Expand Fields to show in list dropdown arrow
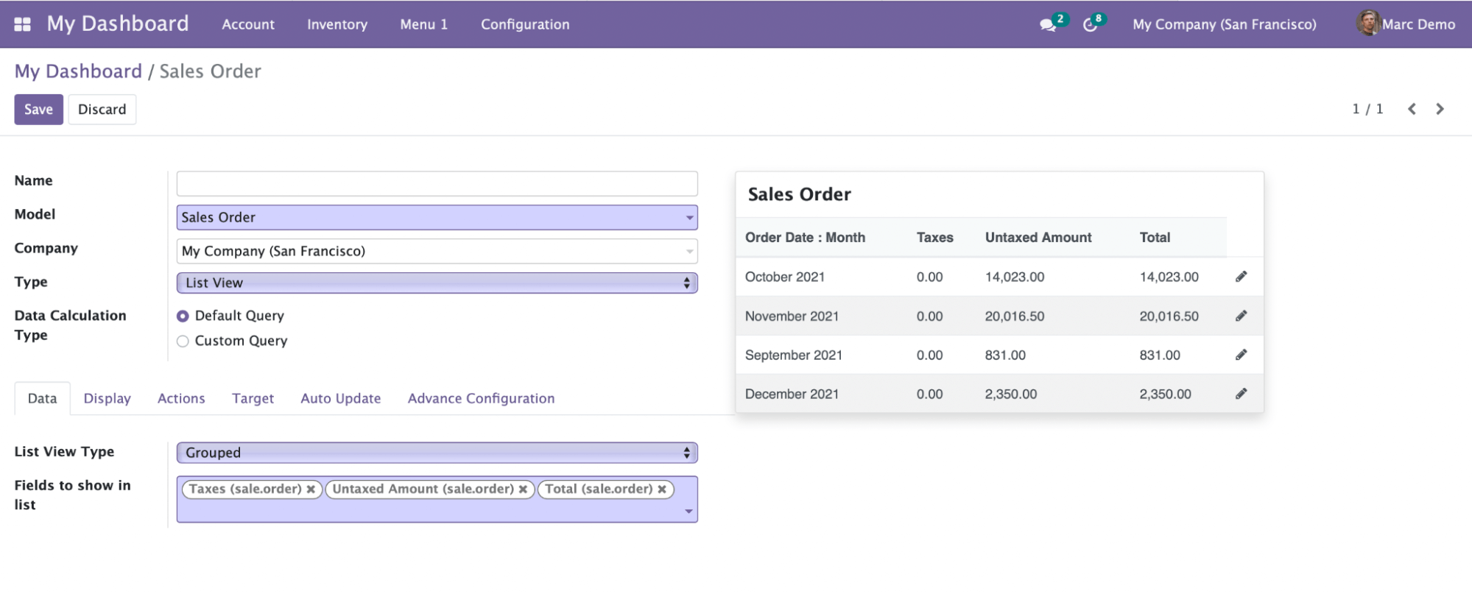 pyautogui.click(x=689, y=512)
